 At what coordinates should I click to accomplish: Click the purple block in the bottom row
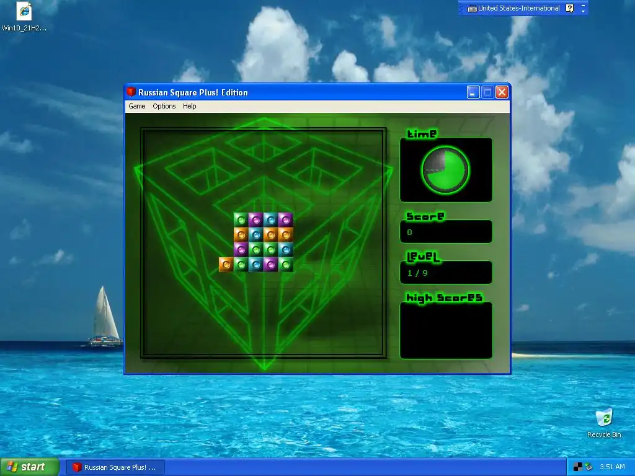270,264
